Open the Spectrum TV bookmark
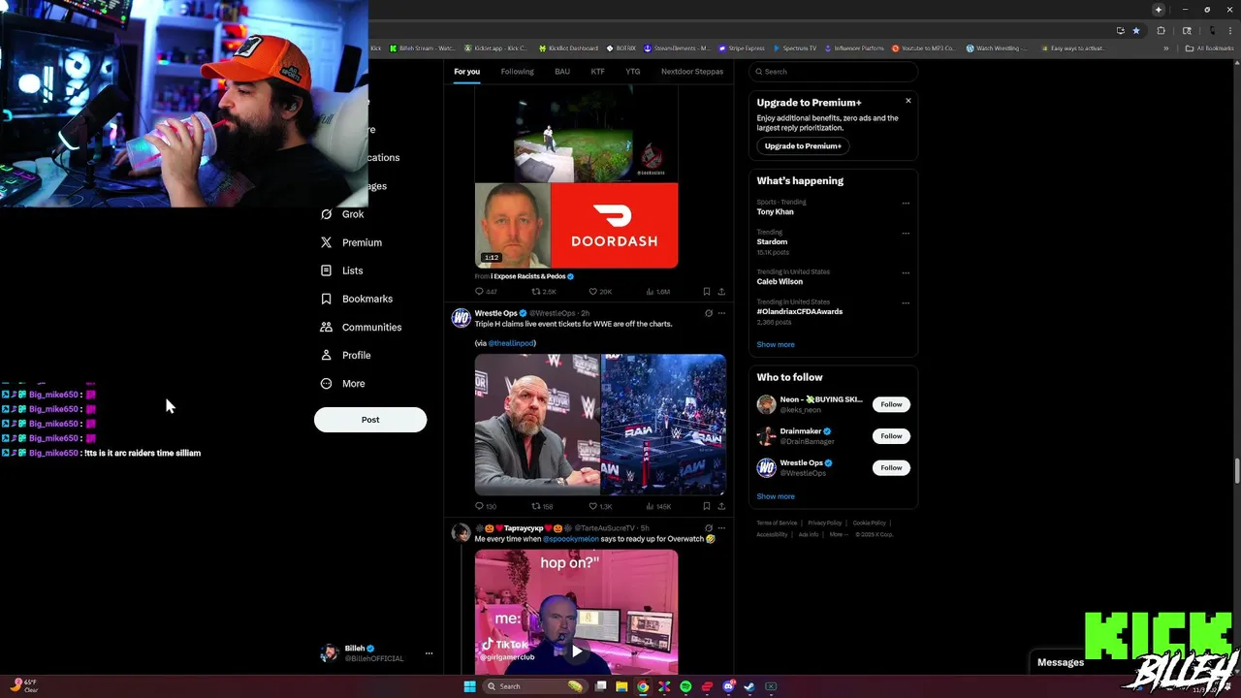1241x698 pixels. [795, 48]
